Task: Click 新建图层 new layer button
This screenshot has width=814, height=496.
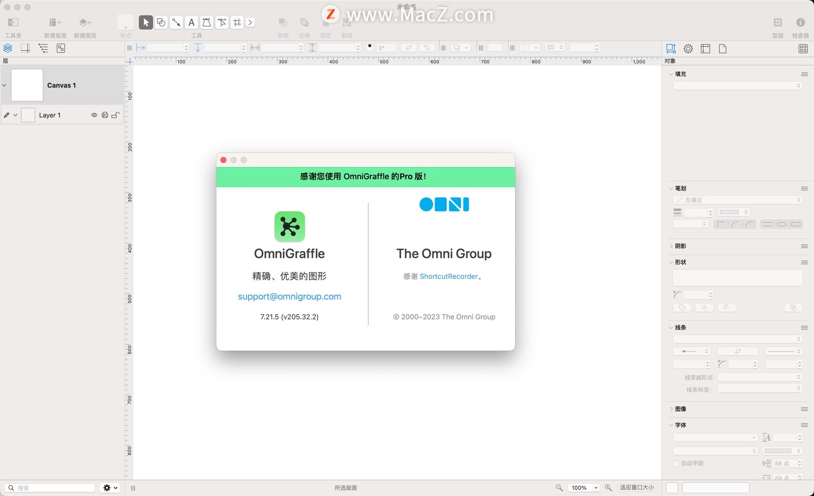Action: (x=85, y=22)
